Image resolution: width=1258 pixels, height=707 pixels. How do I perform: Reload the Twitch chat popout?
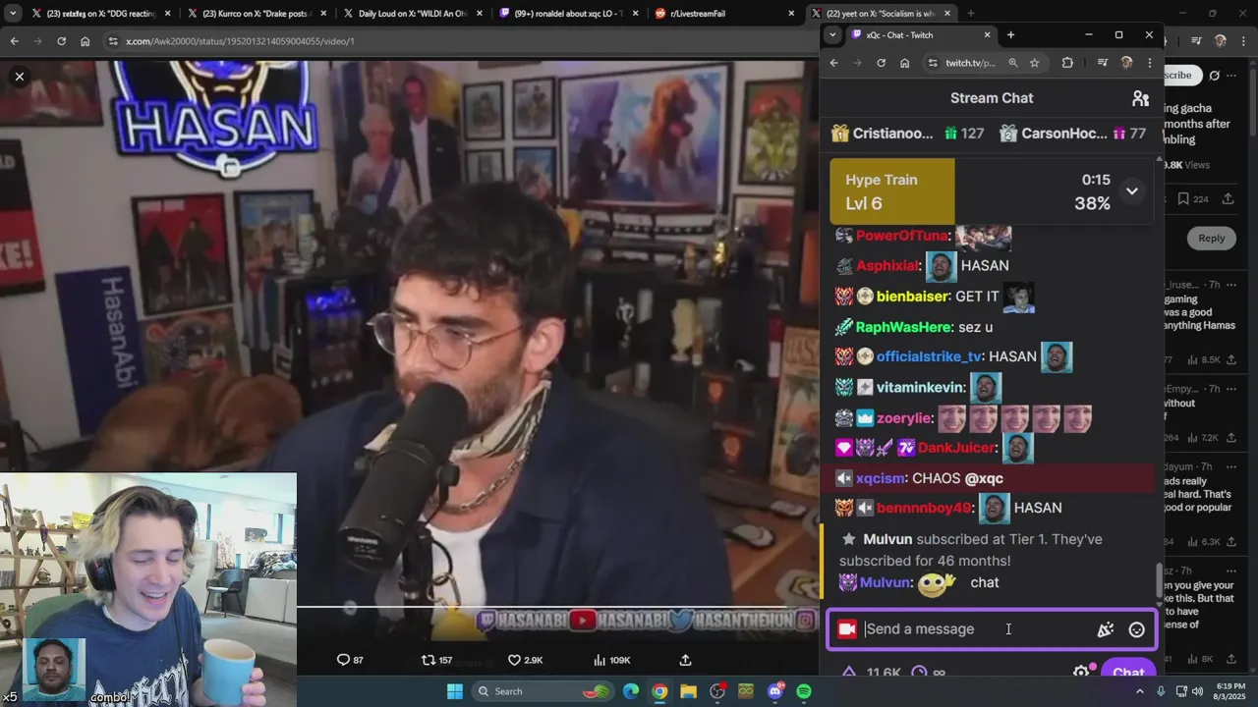(x=881, y=63)
